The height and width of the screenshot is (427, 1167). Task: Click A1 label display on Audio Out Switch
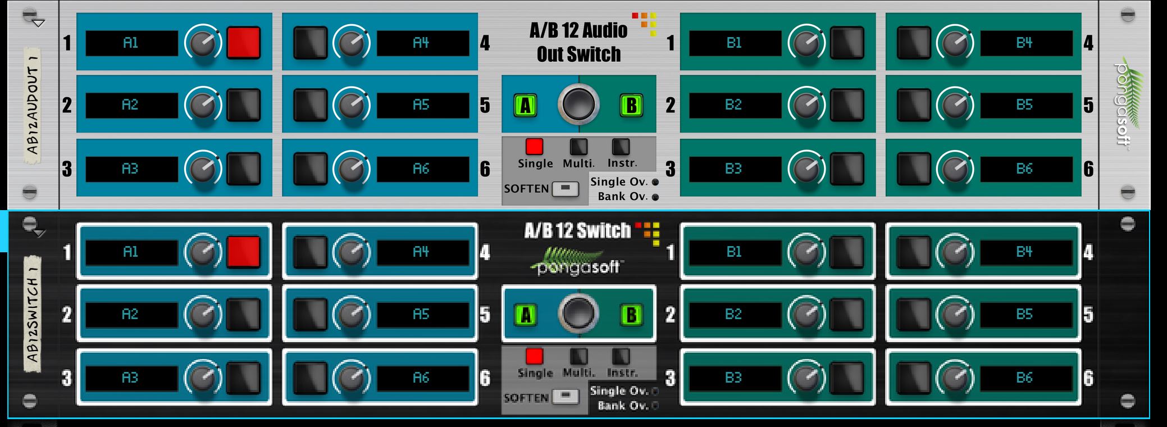click(x=131, y=43)
